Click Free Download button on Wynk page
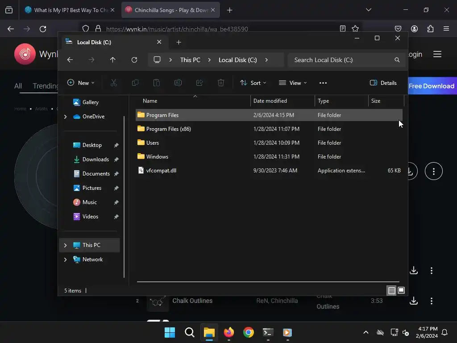Screen dimensions: 457x343 432,86
